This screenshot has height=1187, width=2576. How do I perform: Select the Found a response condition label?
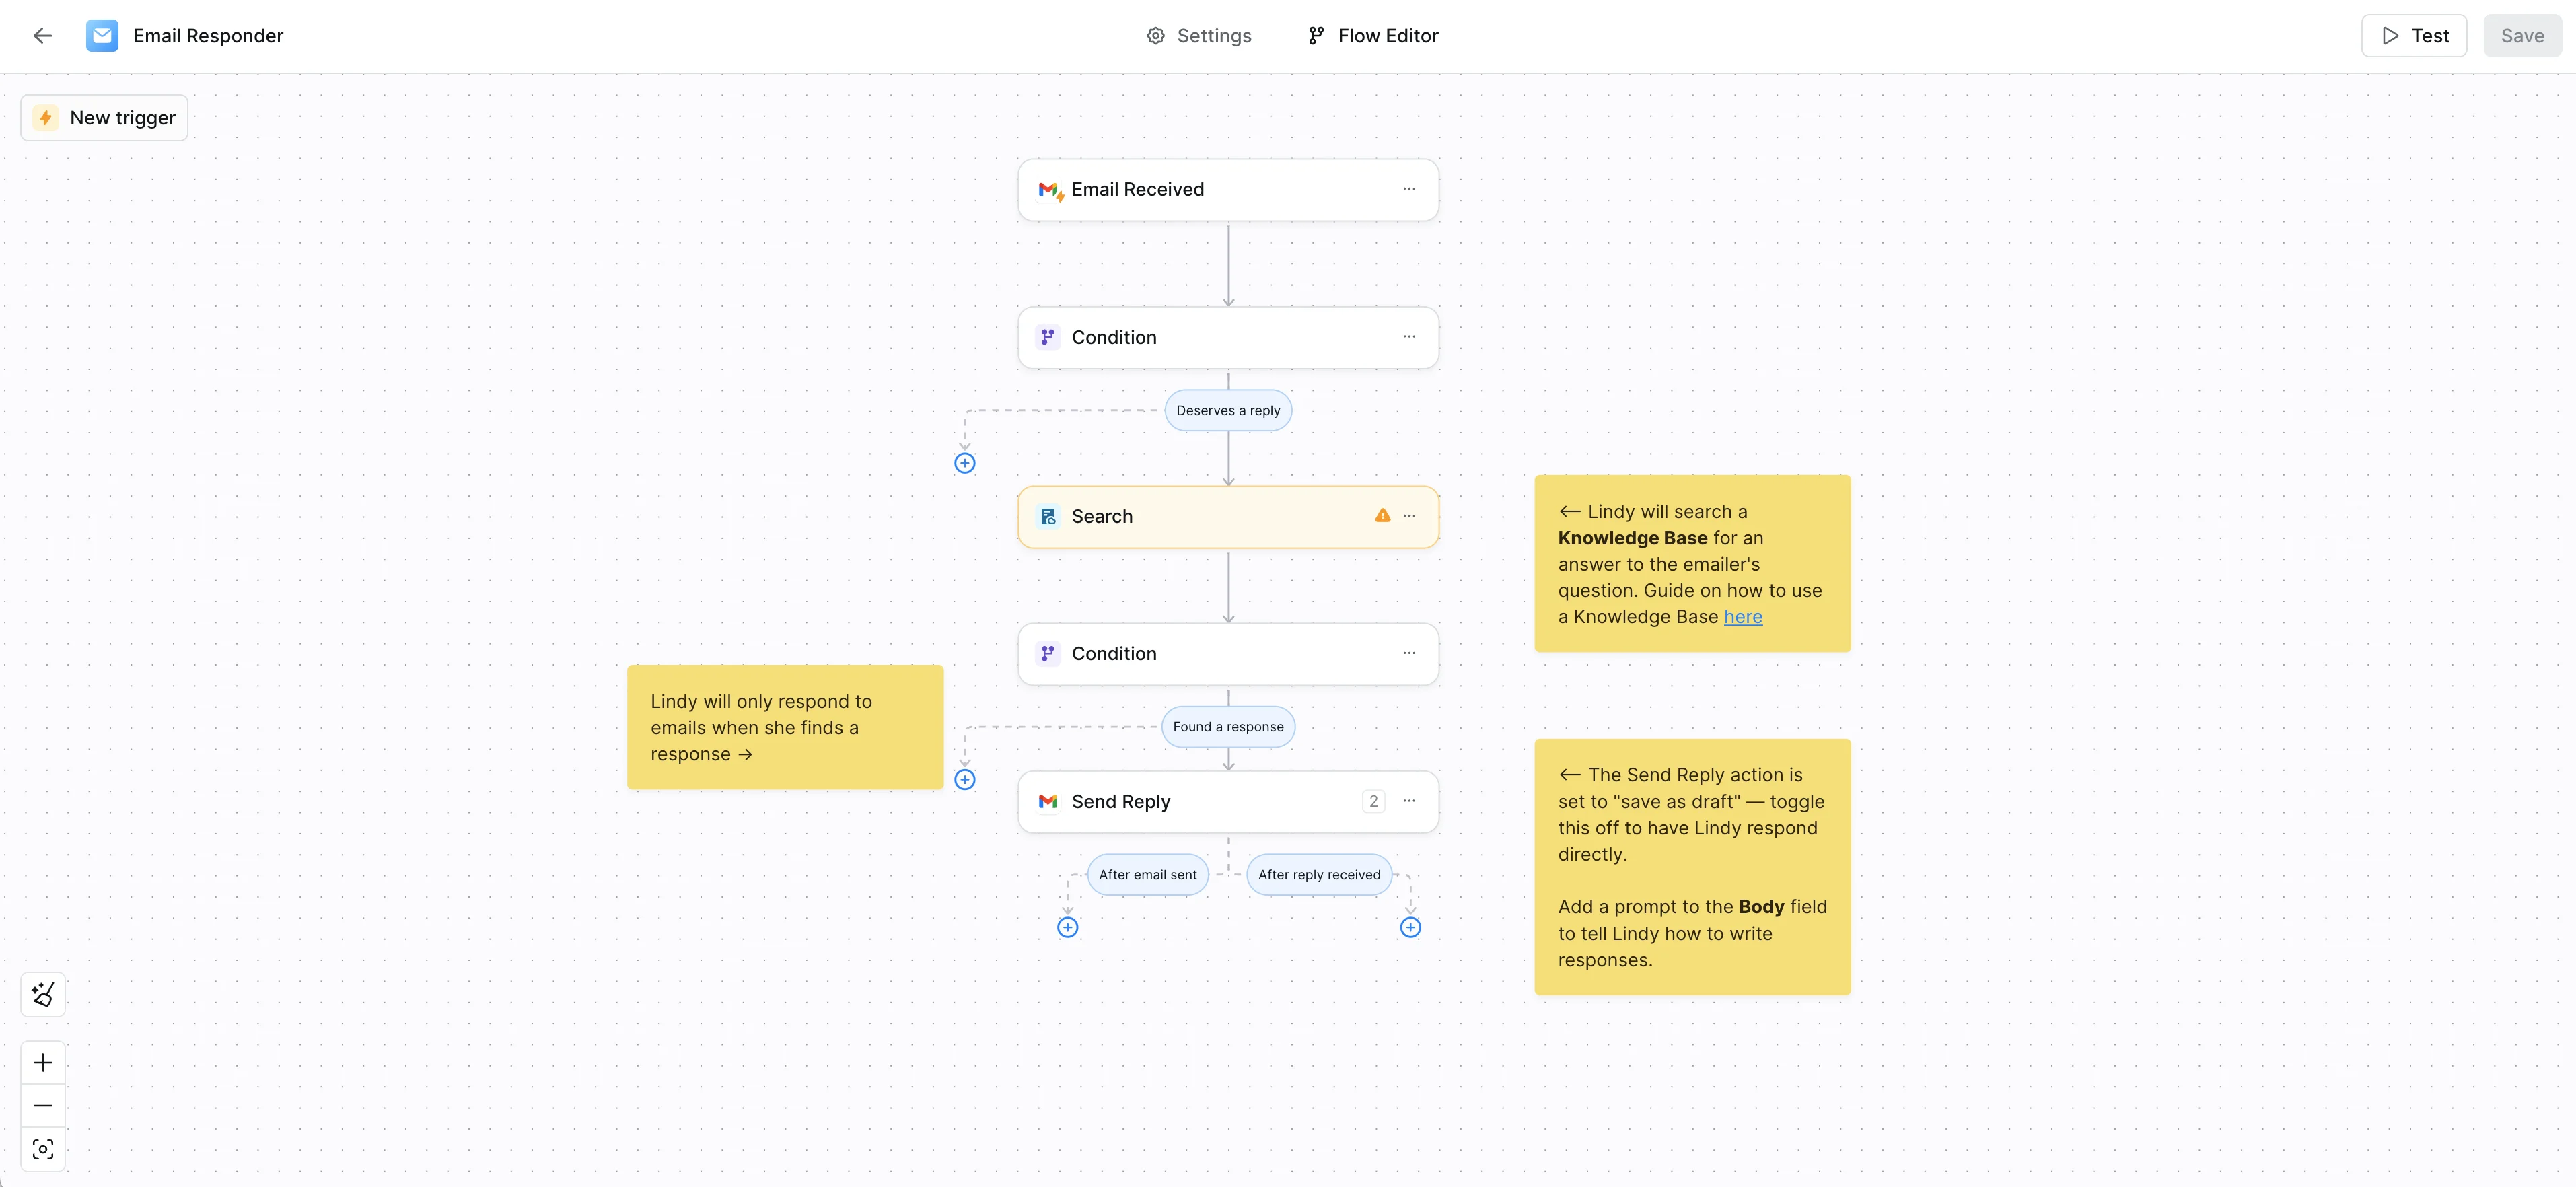point(1228,727)
